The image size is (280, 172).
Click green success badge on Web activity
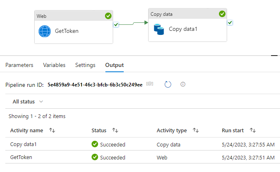point(108,16)
